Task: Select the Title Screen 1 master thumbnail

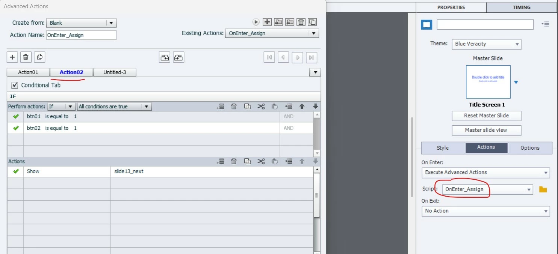Action: coord(488,82)
